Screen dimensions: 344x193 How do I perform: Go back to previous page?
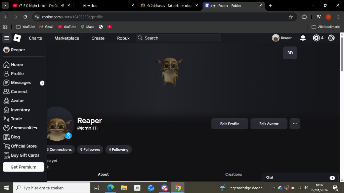point(6,17)
